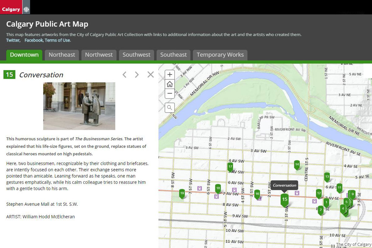Select map marker 9
This screenshot has width=372, height=248.
352,194
